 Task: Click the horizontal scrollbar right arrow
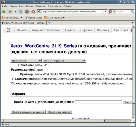pyautogui.click(x=131, y=121)
